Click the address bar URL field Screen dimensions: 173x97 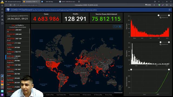coord(29,5)
